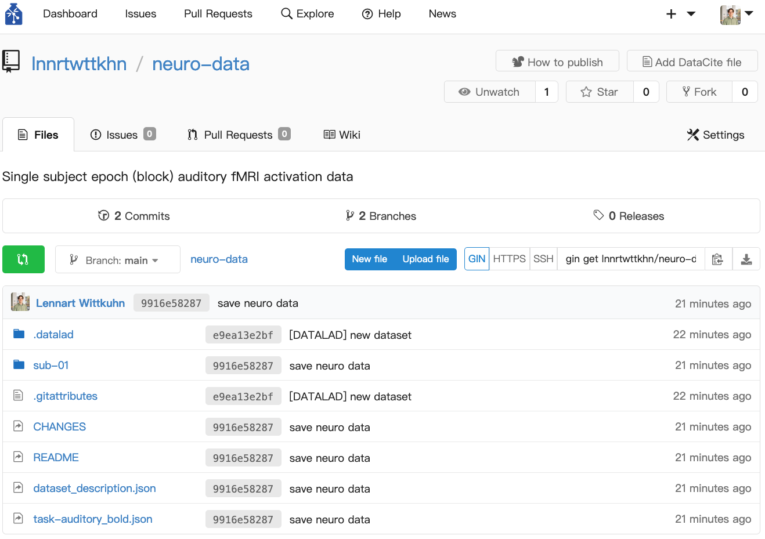Click the GIN logo home icon
This screenshot has height=539, width=765.
point(13,14)
